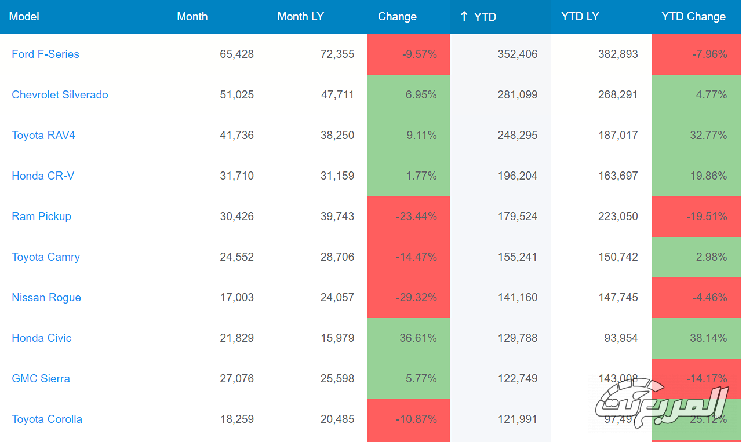Viewport: 746px width, 442px height.
Task: Click the 2.98% YTD change cell
Action: point(696,257)
